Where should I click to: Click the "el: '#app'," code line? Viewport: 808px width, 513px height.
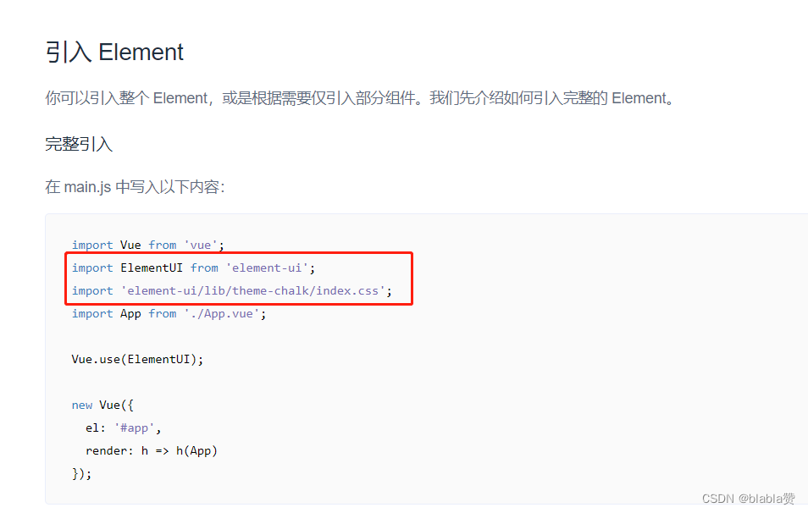pyautogui.click(x=123, y=428)
